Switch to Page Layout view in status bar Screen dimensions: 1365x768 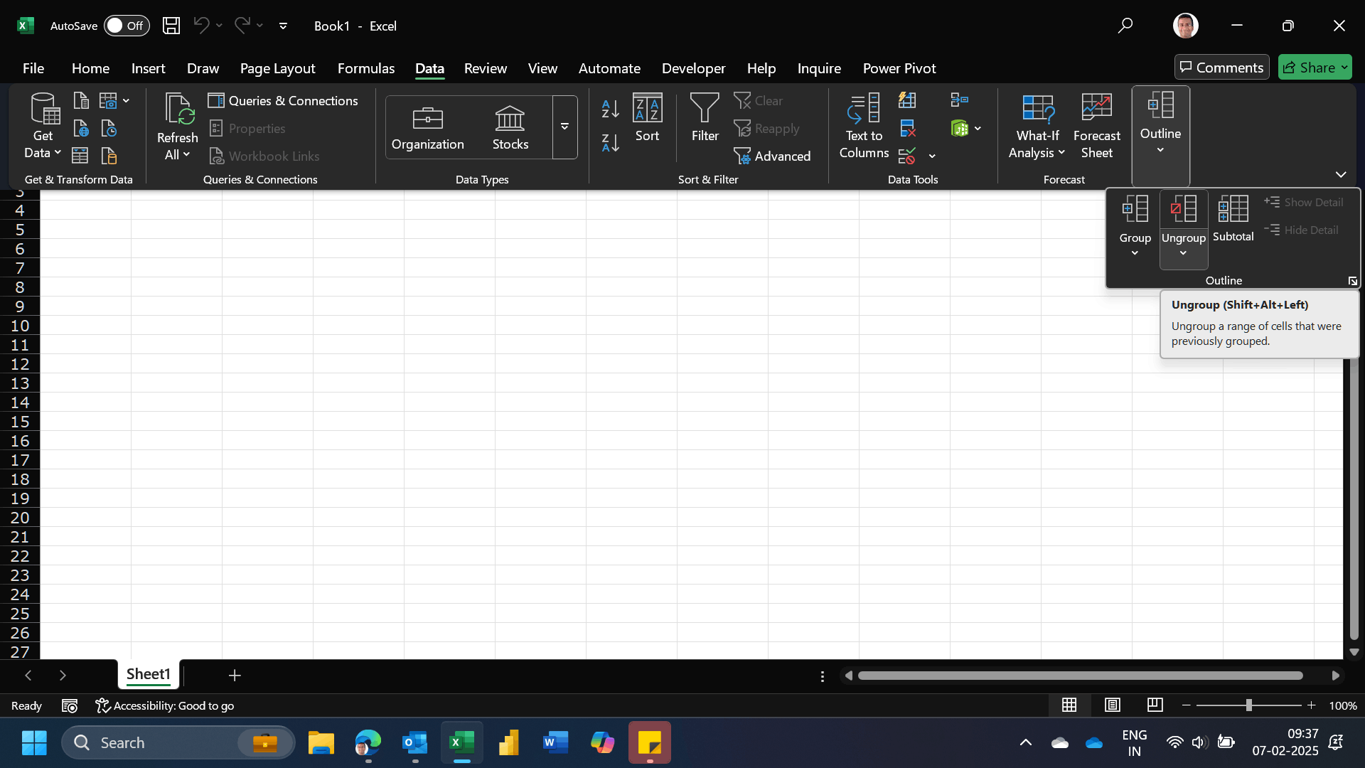coord(1112,705)
